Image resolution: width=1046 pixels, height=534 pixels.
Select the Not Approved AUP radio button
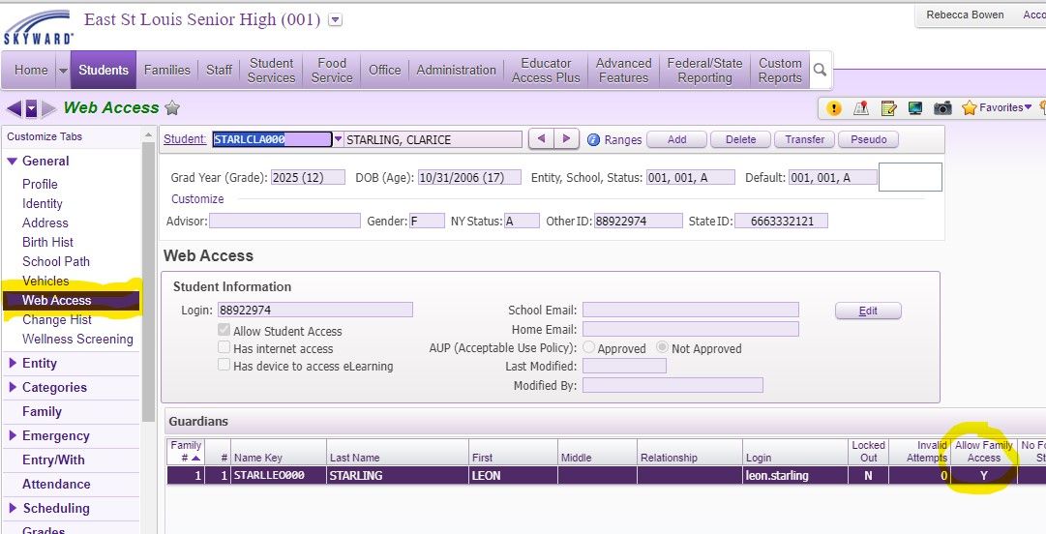[x=662, y=348]
